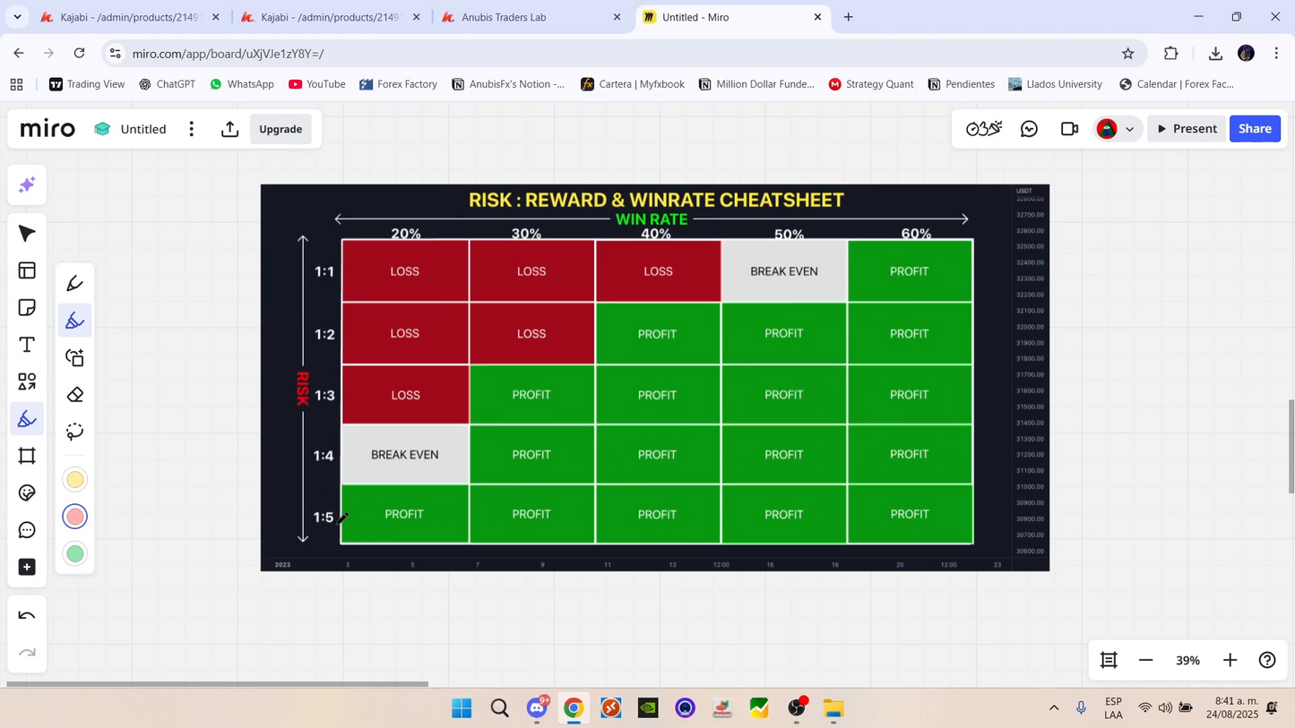Open the templates tool

[x=27, y=270]
